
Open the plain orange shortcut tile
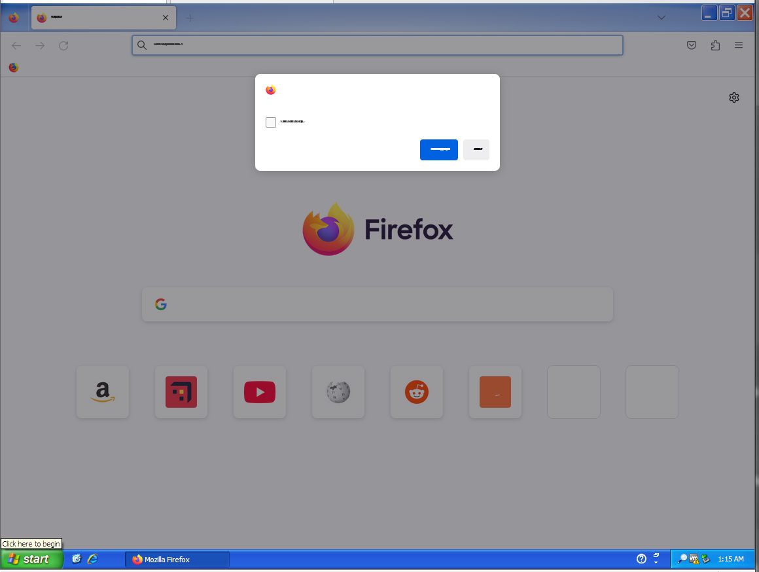click(x=495, y=392)
